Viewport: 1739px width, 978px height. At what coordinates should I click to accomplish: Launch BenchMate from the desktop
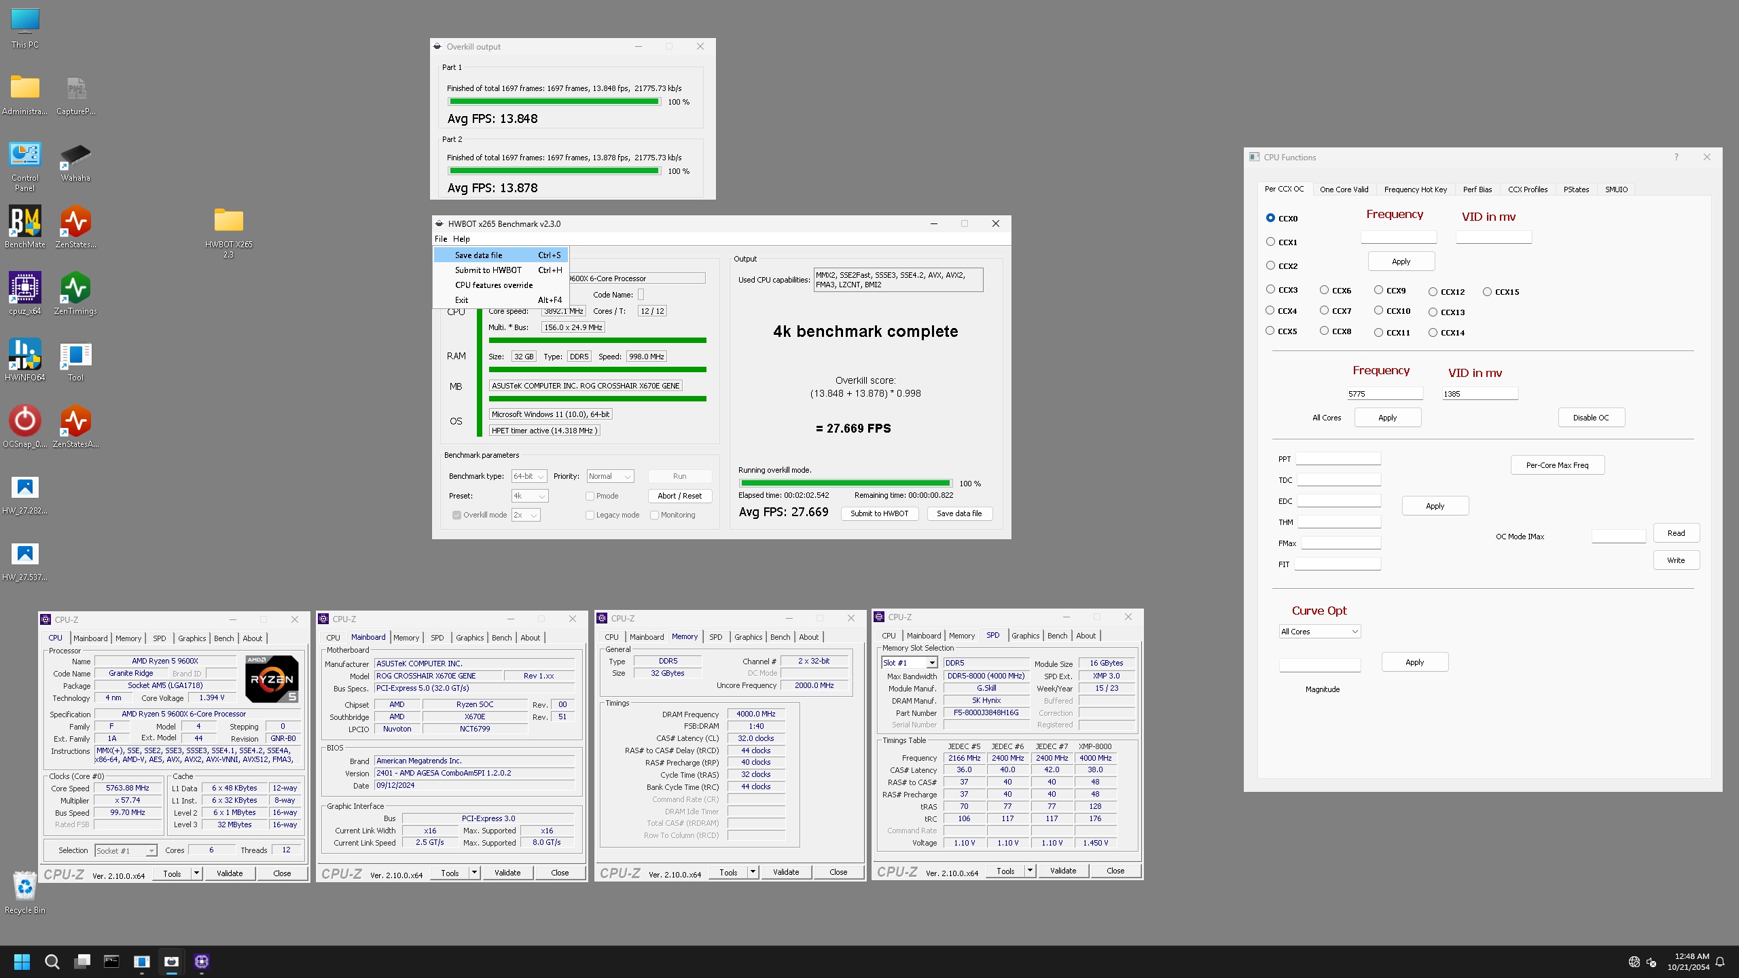[25, 227]
